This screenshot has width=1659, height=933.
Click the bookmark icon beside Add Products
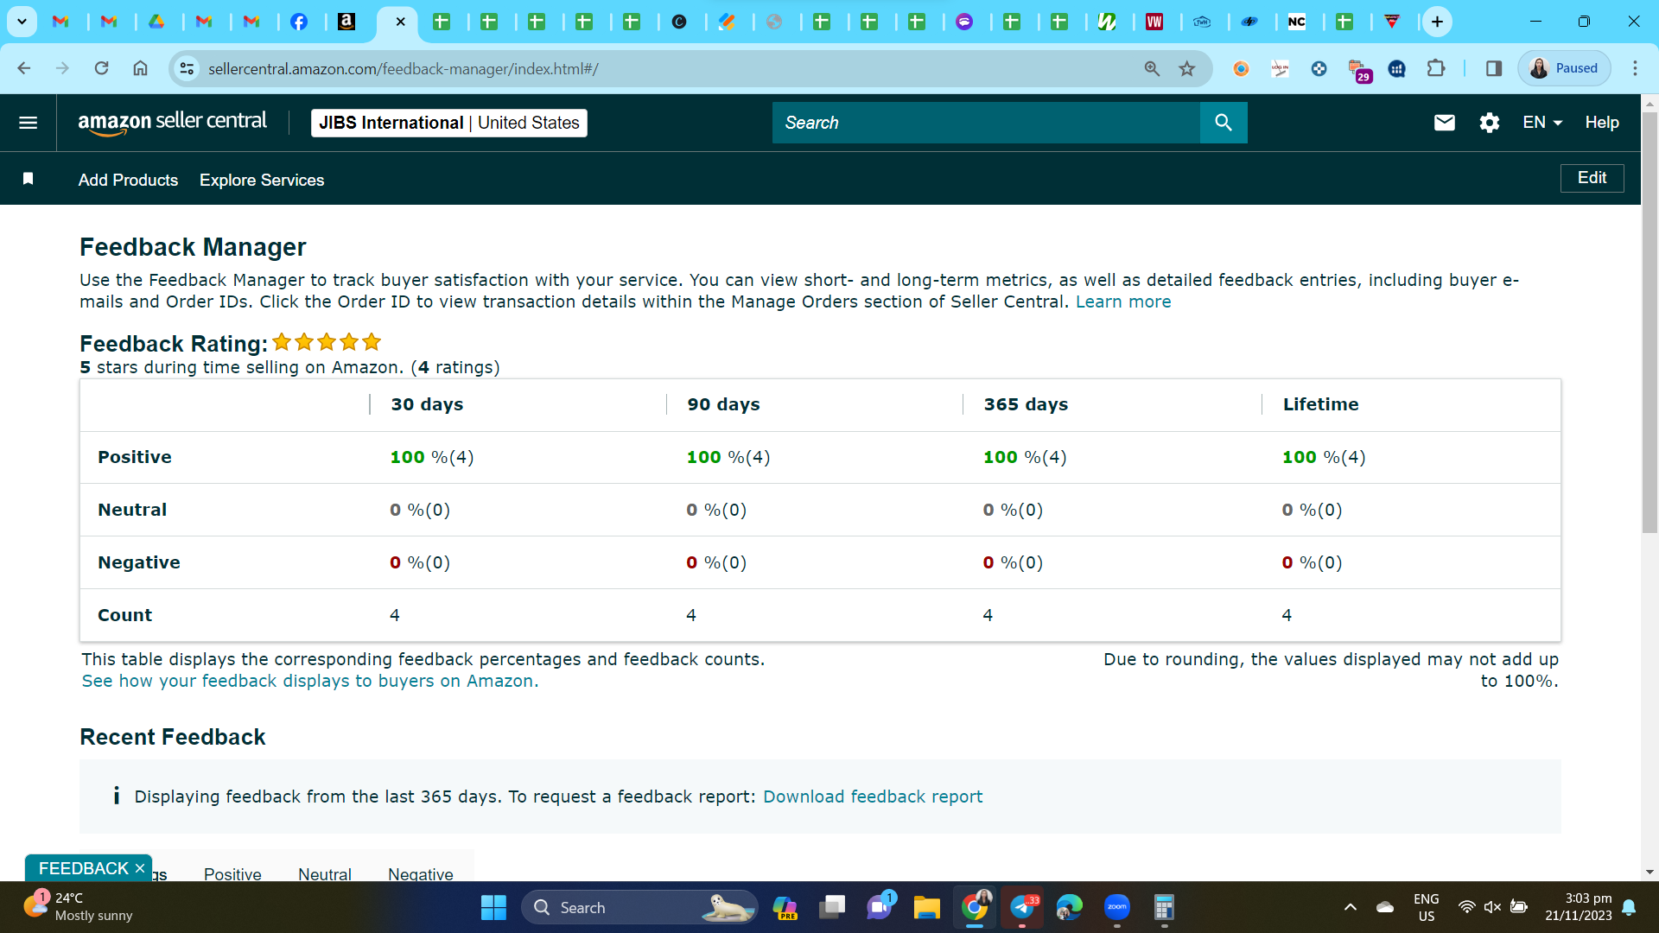[28, 179]
